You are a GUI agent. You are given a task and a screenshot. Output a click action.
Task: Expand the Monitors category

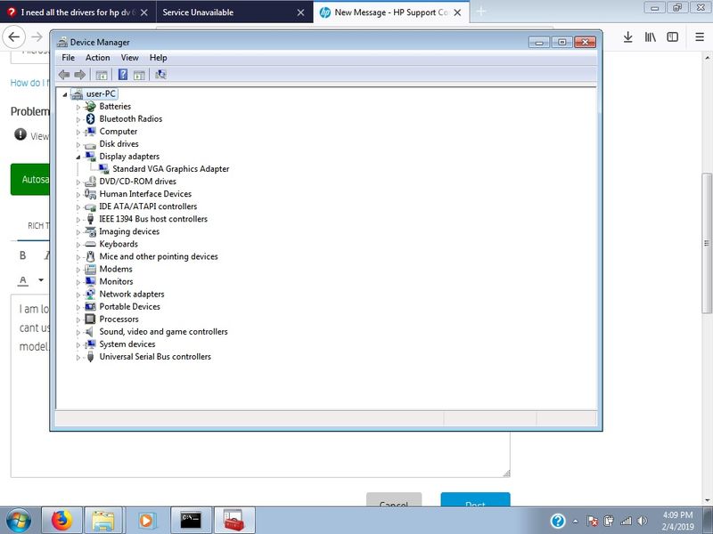click(78, 282)
